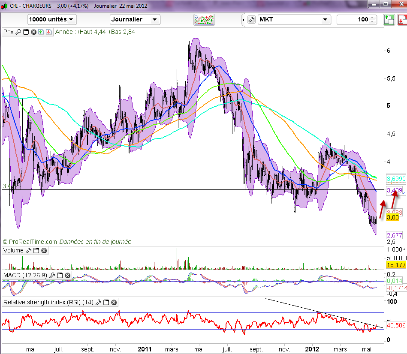Click the green buy order button

coord(389,20)
